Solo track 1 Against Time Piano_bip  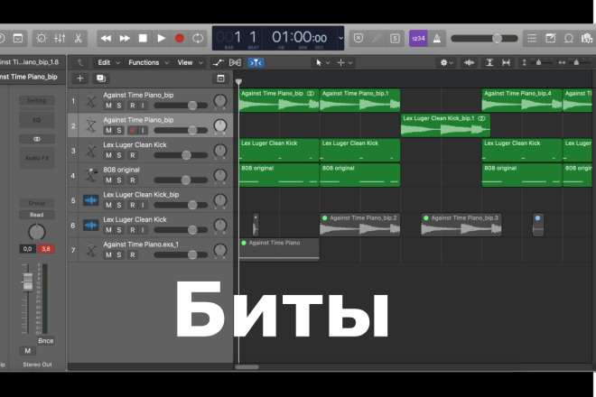coord(119,106)
